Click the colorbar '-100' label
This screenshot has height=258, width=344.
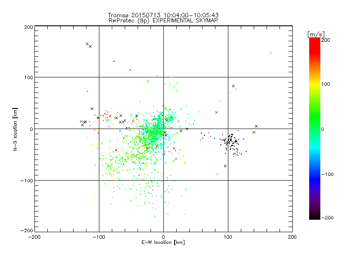click(x=327, y=174)
